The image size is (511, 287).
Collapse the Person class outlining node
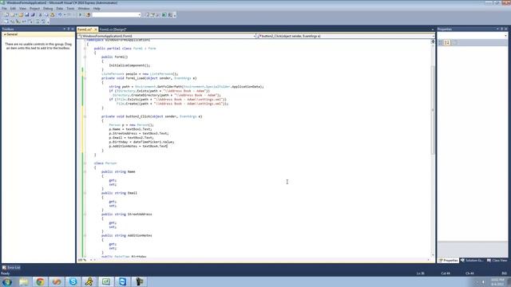click(x=85, y=163)
